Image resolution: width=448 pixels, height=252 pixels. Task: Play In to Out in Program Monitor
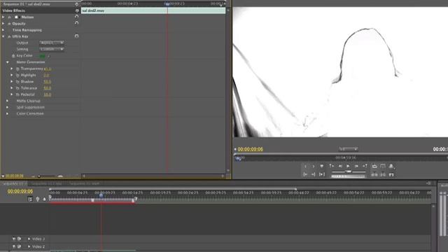(322, 174)
